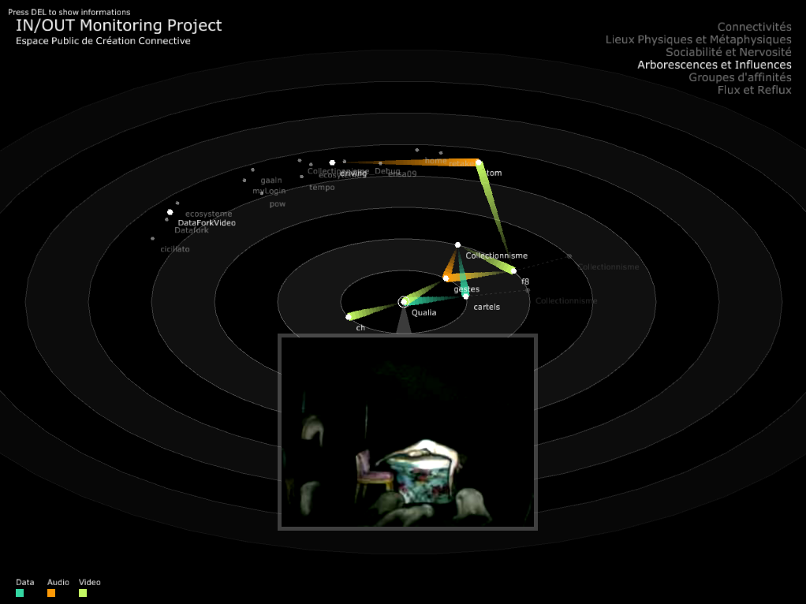Viewport: 806px width, 604px height.
Task: Click the gestes node
Action: pyautogui.click(x=446, y=278)
